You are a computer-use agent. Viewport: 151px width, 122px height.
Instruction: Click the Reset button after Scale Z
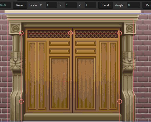point(105,5)
